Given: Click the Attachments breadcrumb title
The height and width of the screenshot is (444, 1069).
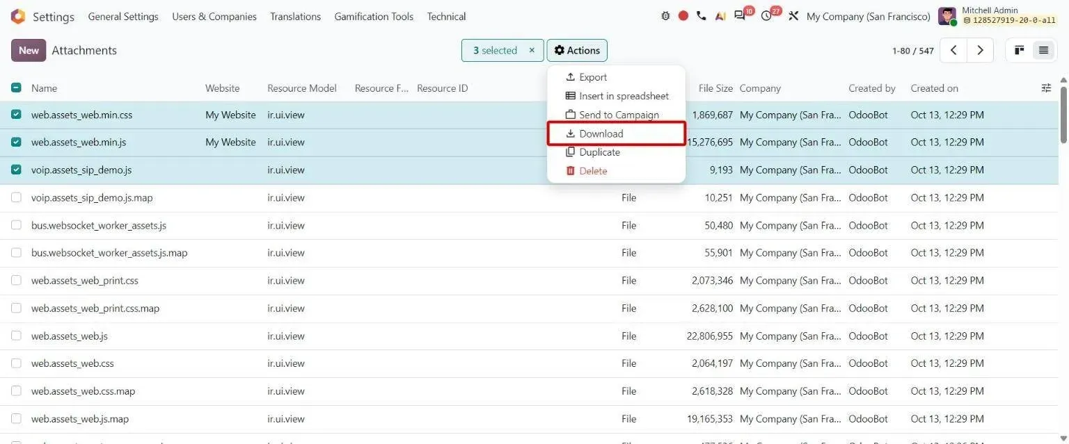Looking at the screenshot, I should (x=84, y=50).
